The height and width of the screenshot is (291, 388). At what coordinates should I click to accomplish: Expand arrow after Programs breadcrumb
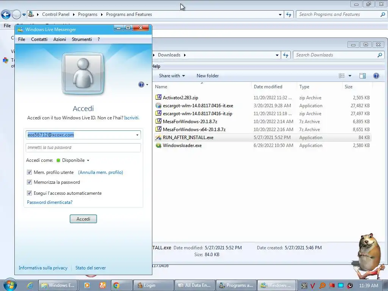point(102,14)
